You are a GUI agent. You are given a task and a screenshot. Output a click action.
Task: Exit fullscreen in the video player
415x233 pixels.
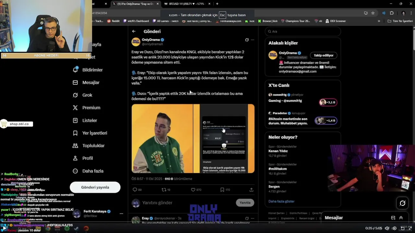click(410, 228)
